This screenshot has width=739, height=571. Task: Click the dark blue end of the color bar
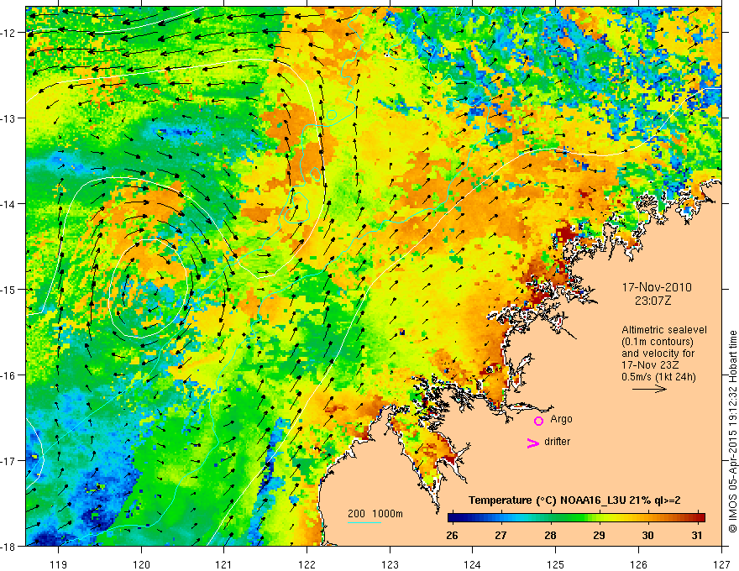pos(452,518)
